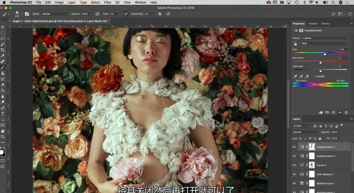
Task: Select the Magic Wand tool
Action: pyautogui.click(x=3, y=44)
